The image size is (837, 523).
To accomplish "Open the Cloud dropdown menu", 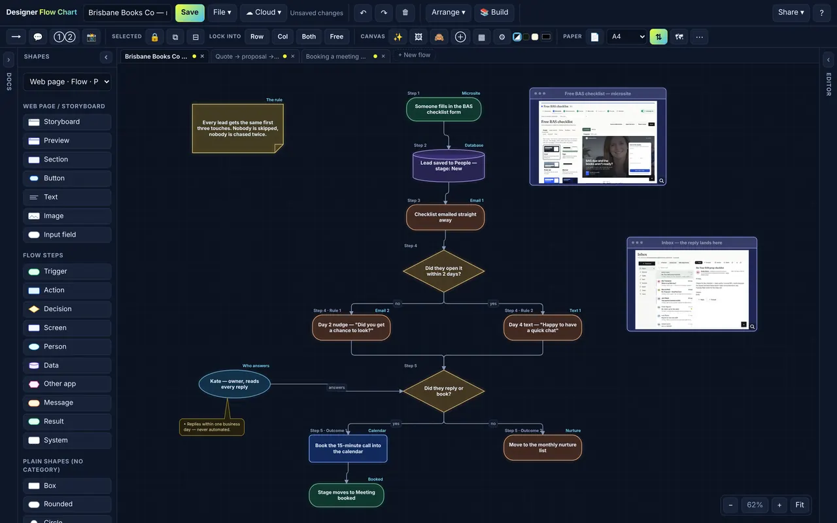I will (x=264, y=12).
